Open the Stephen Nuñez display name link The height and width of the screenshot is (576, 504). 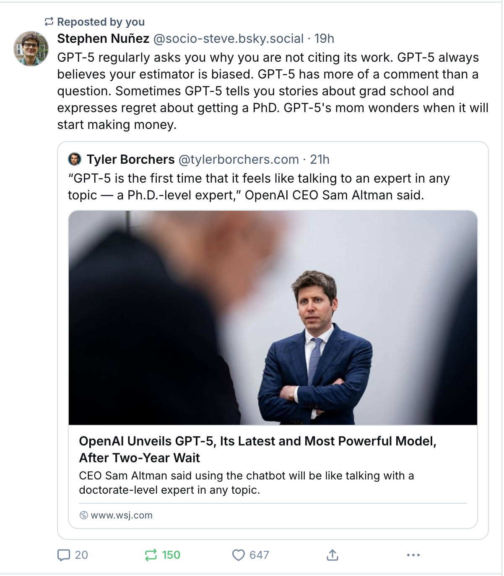pyautogui.click(x=103, y=39)
